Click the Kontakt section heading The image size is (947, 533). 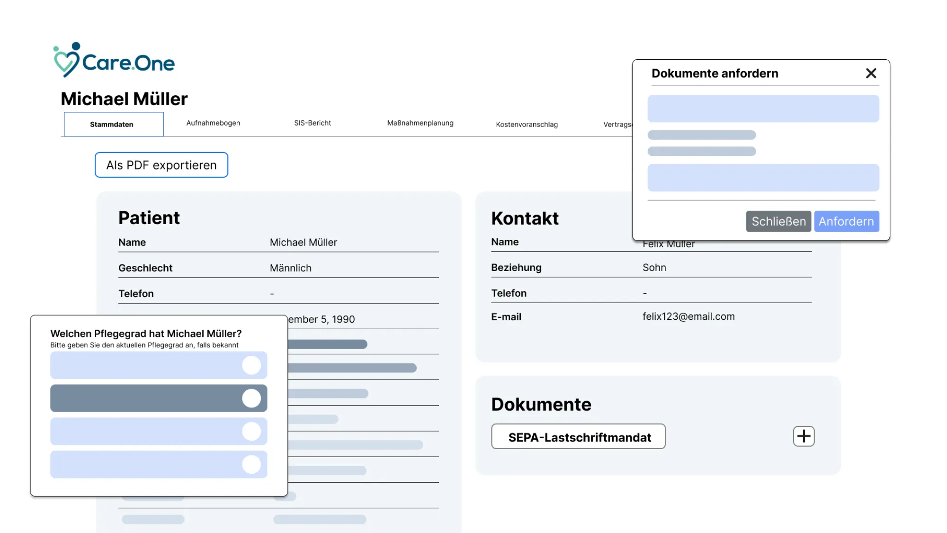coord(525,218)
